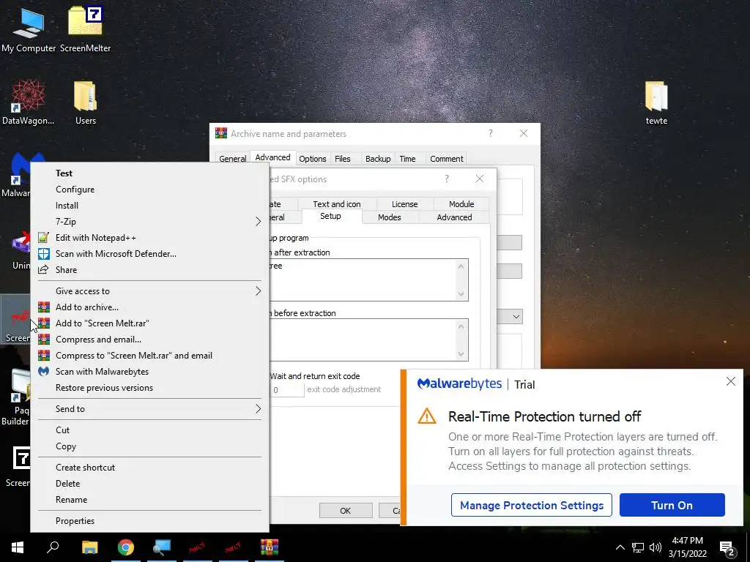Select Compress and email...

pyautogui.click(x=150, y=340)
